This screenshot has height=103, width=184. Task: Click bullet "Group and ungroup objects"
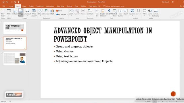74,47
